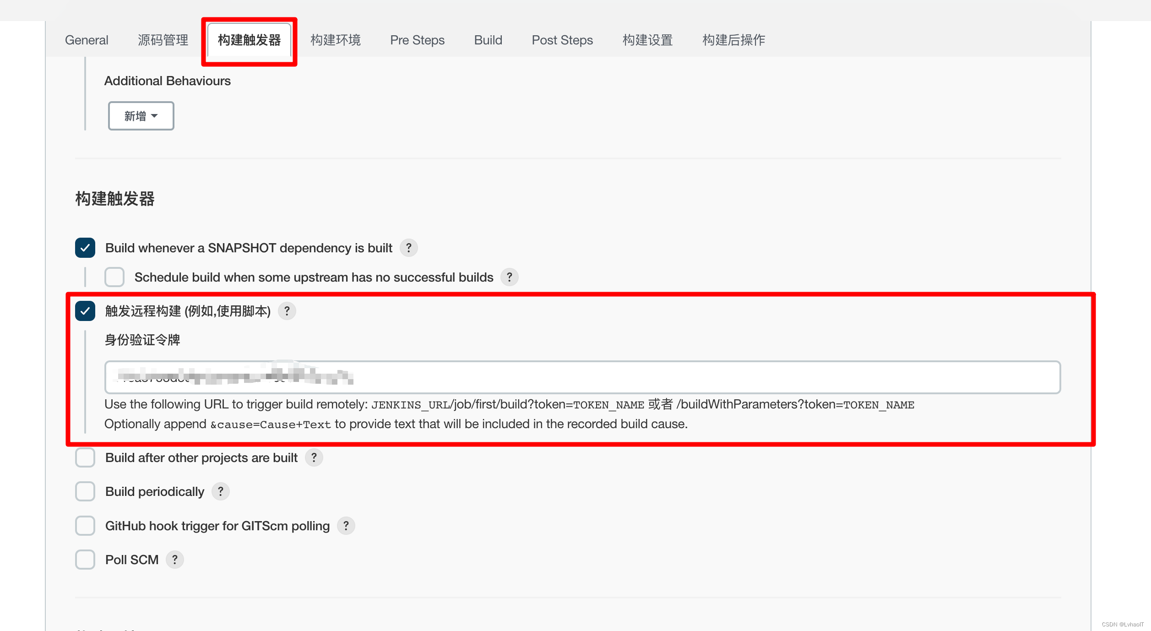This screenshot has height=631, width=1151.
Task: Enable GitHub hook trigger for GITScm polling
Action: pos(85,526)
